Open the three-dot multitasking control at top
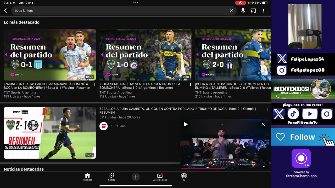 pos(136,3)
